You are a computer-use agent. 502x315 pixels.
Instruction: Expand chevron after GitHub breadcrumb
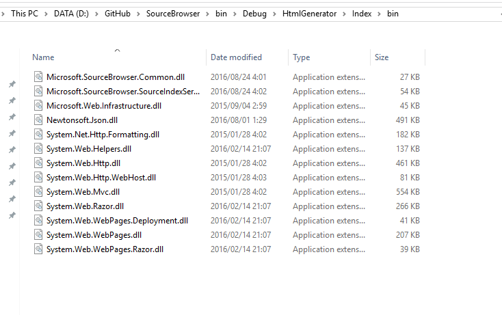pos(138,14)
